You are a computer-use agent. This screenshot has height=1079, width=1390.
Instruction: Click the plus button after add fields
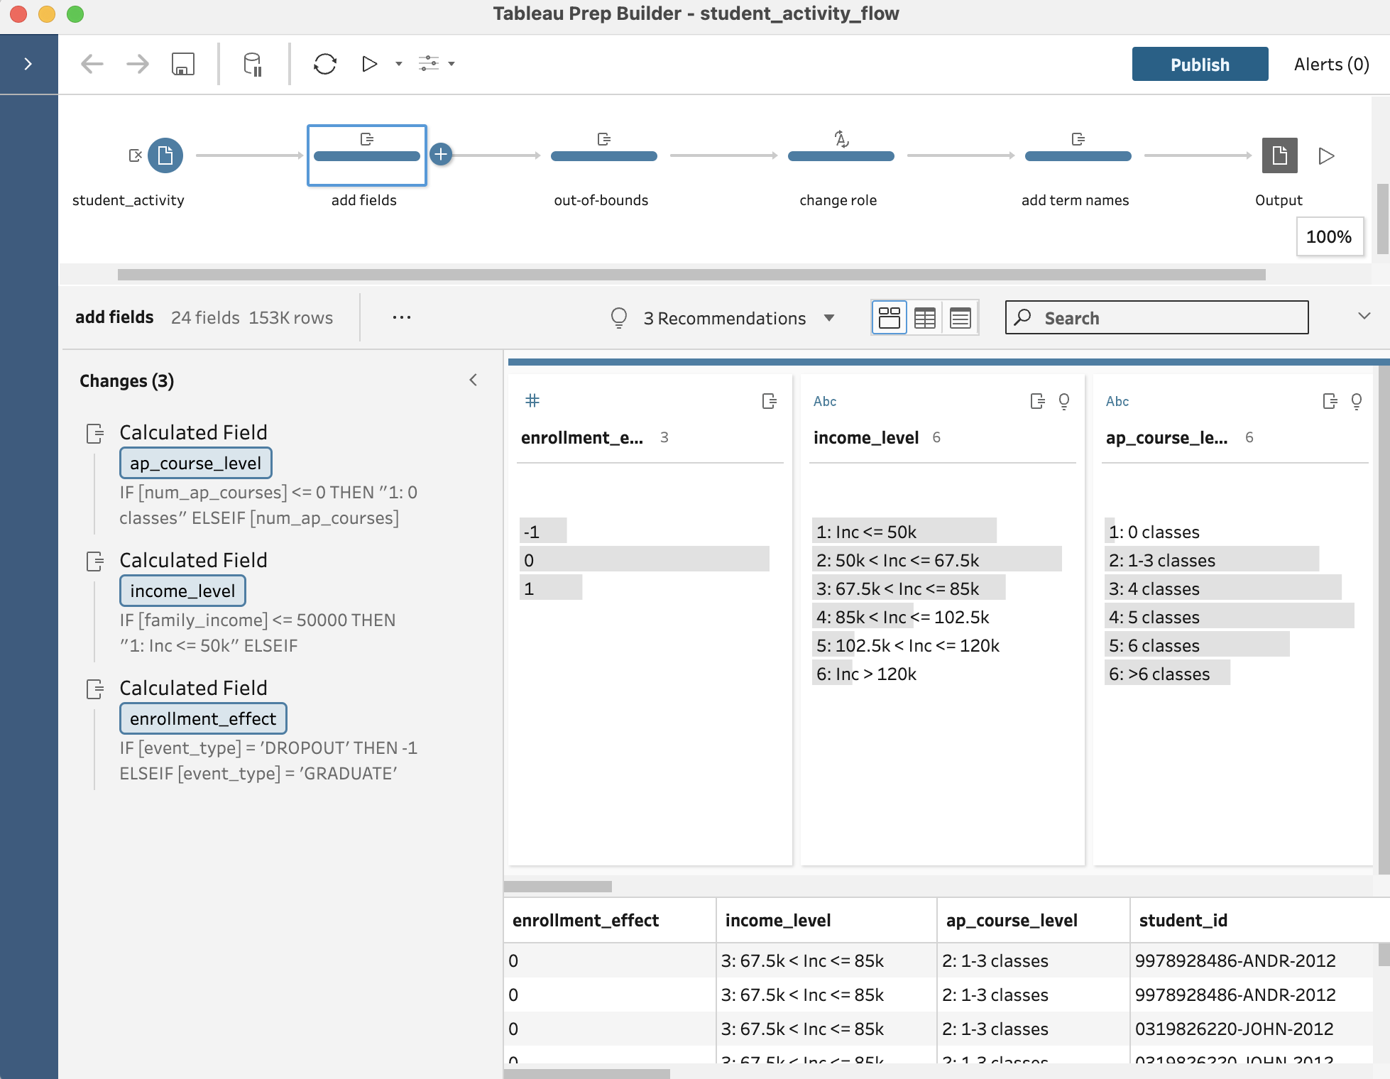tap(441, 154)
